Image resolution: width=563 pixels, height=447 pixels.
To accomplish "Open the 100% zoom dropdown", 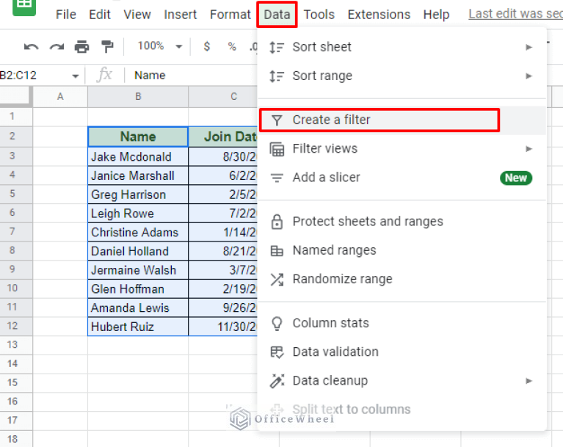I will [x=159, y=46].
